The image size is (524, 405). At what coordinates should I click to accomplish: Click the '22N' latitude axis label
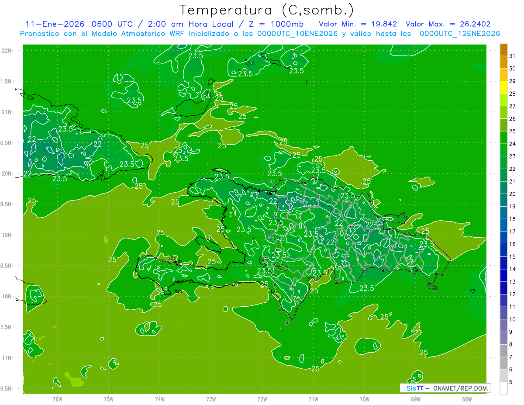point(7,50)
